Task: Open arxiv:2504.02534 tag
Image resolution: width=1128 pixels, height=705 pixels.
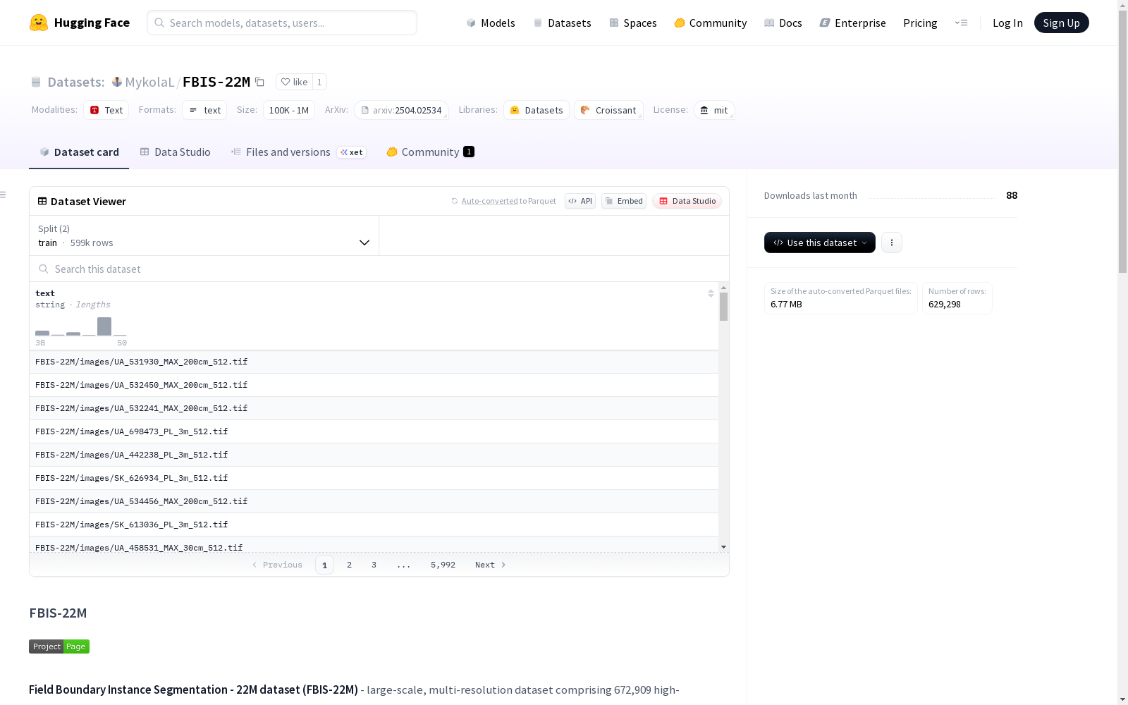Action: [x=401, y=110]
